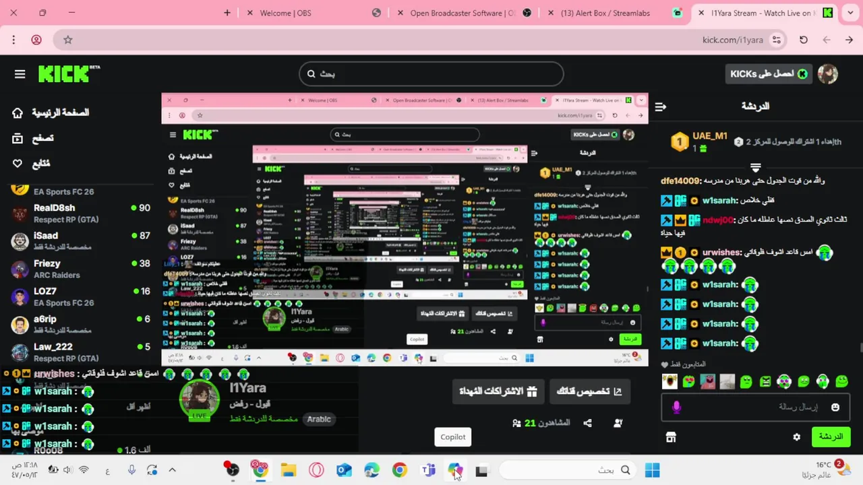Open the emoji picker smiley icon
This screenshot has height=485, width=863.
point(835,407)
